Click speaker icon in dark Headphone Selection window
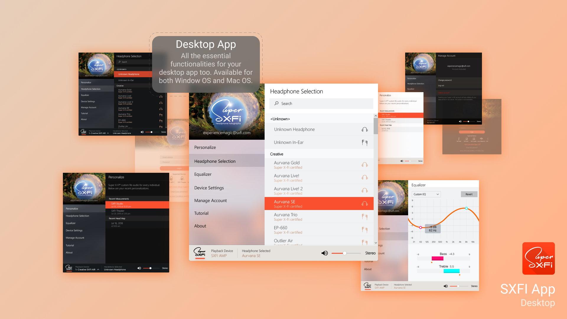Screen dimensions: 567x319 click(x=142, y=132)
